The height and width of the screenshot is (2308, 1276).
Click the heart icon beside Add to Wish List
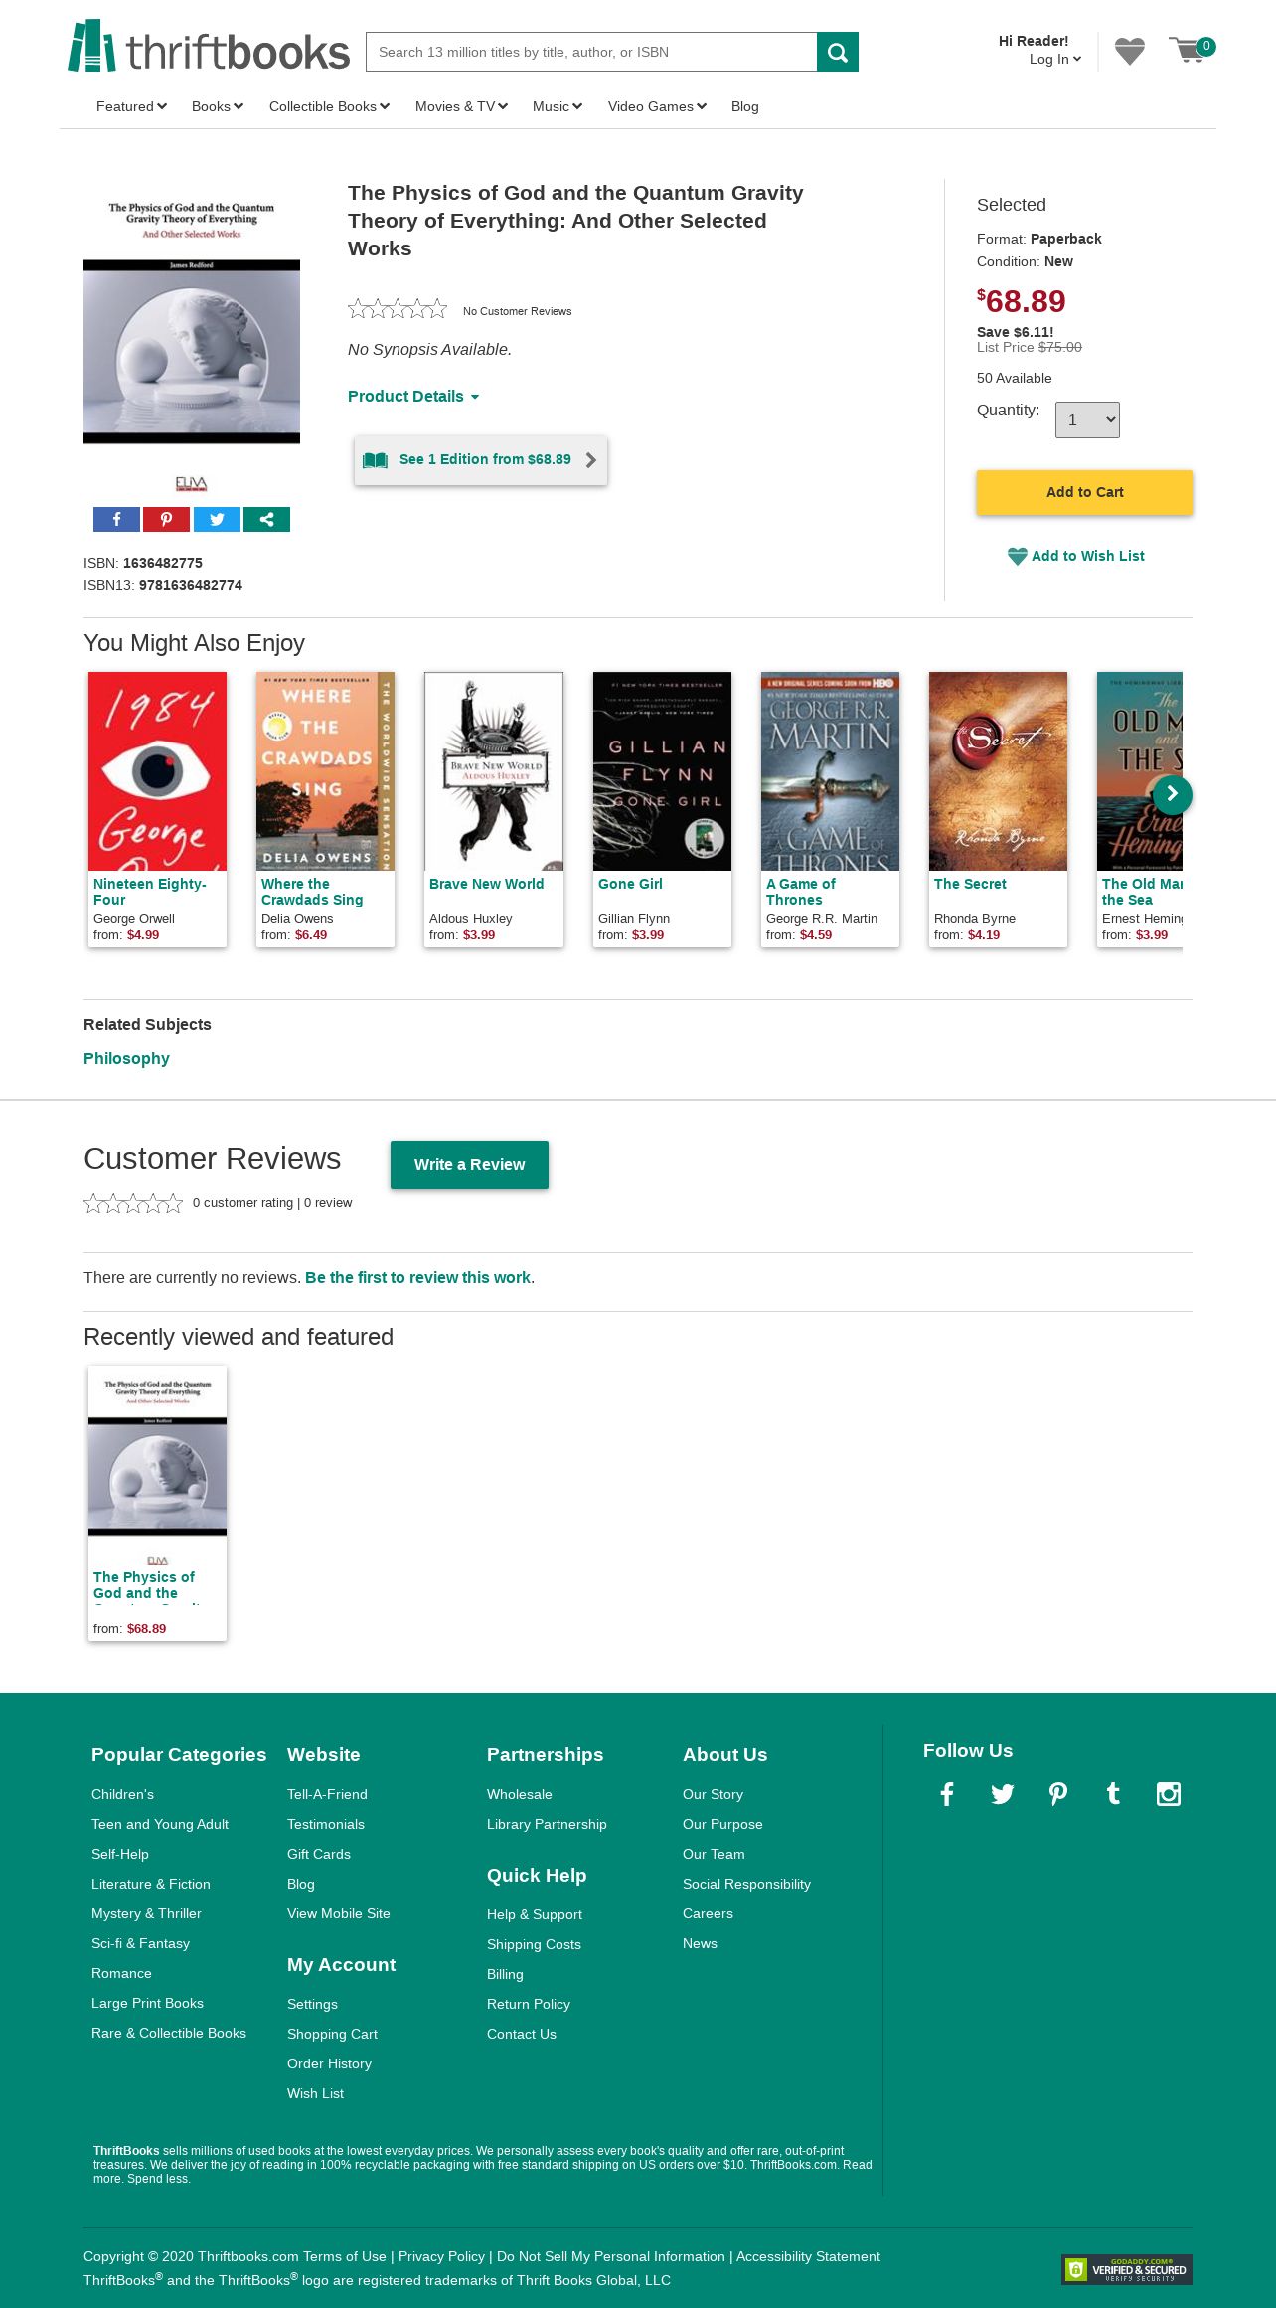(x=1017, y=557)
